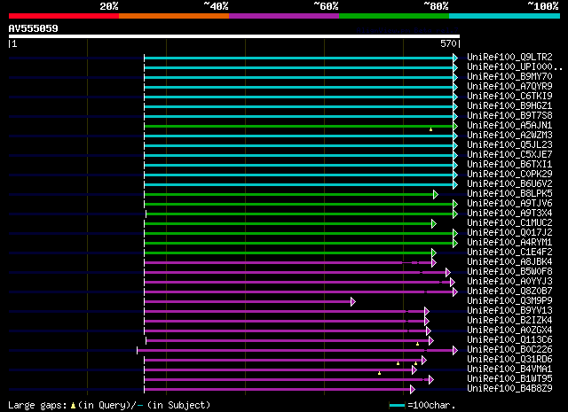Click the UniRef100_B9YV13 label
Screen dimensions: 568x412
pyautogui.click(x=509, y=311)
